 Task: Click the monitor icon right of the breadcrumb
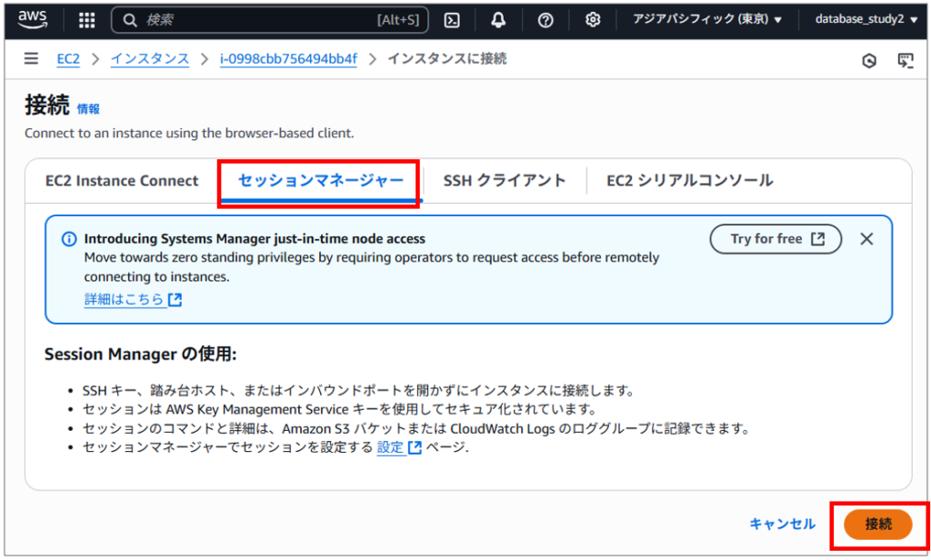906,60
